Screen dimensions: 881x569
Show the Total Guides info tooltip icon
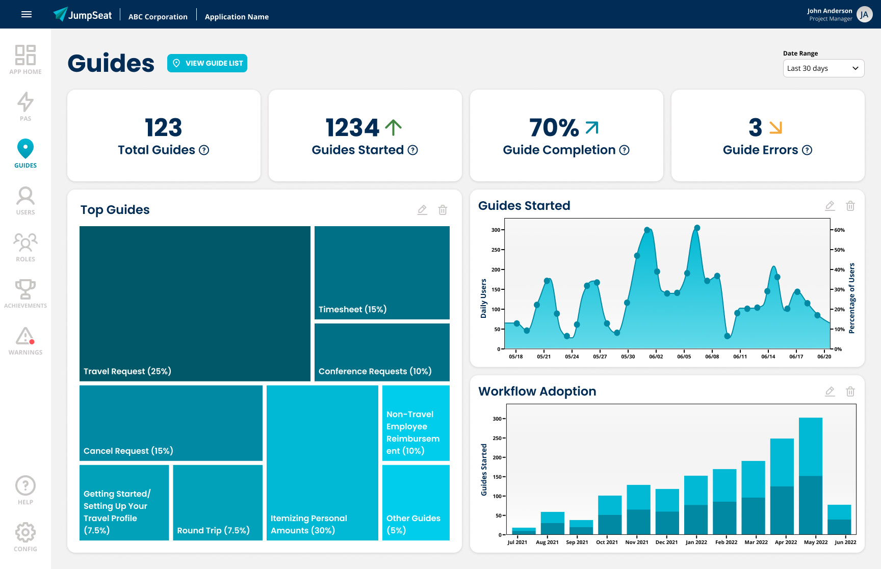coord(204,150)
